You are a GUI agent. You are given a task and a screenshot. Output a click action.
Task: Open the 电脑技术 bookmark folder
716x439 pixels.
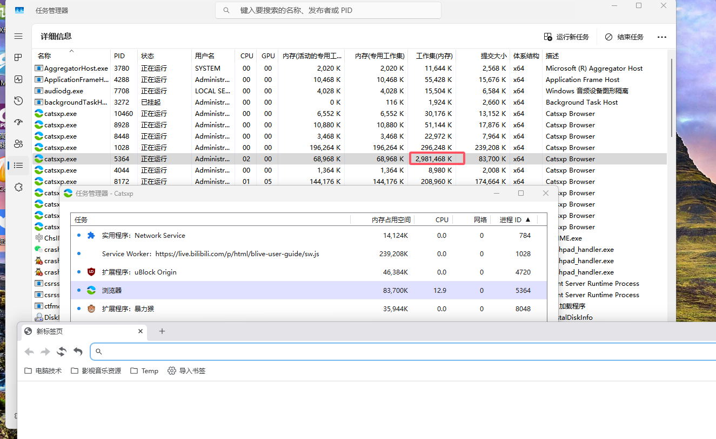pyautogui.click(x=43, y=371)
